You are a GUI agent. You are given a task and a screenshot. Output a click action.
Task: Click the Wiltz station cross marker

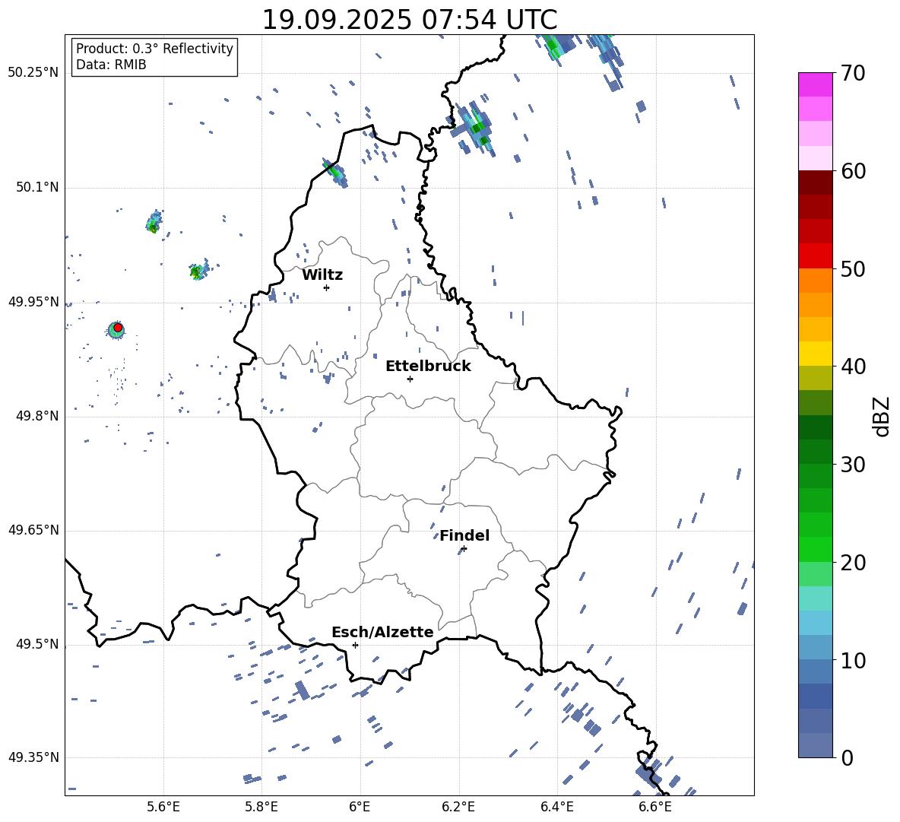click(326, 287)
